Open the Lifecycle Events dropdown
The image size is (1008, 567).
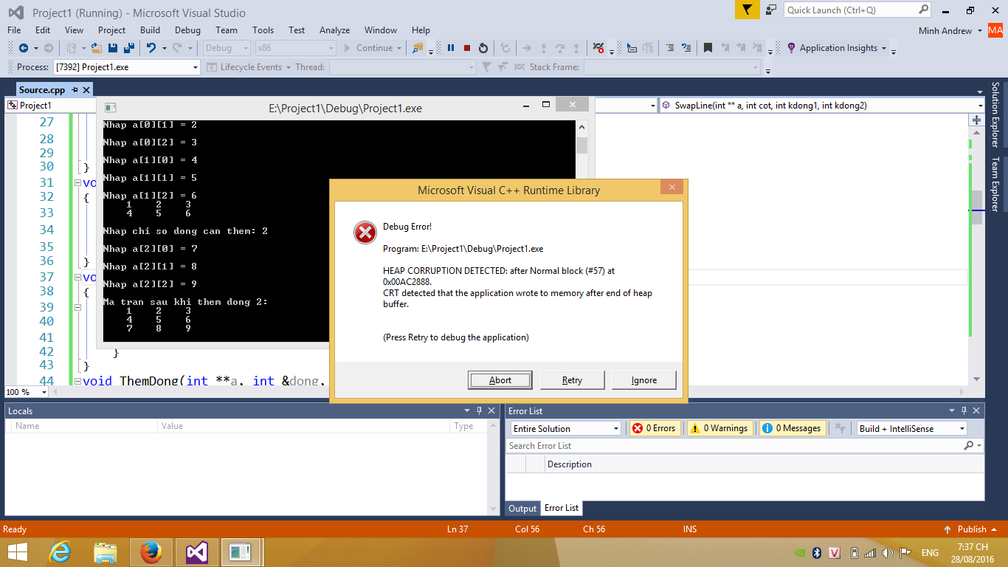[287, 67]
